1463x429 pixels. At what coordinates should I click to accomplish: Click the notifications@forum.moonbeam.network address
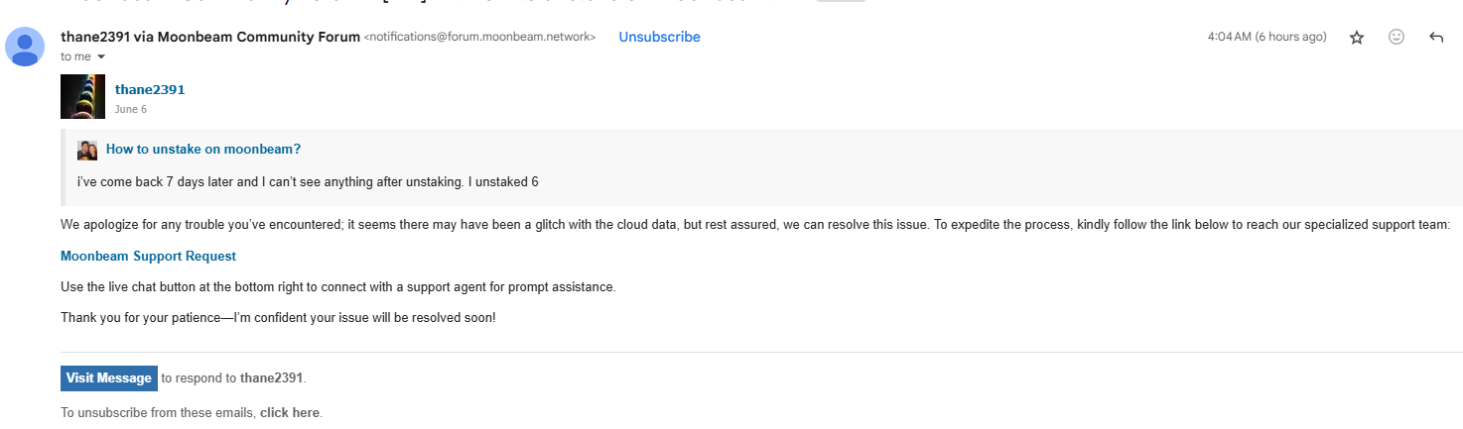tap(480, 38)
